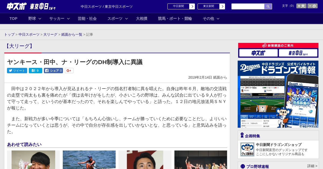323x169 pixels.
Task: Open 中日新聞ドラゴンズショップ link
Action: pyautogui.click(x=279, y=145)
